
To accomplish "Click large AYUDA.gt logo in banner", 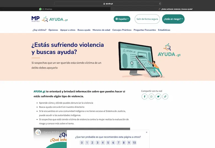I will pyautogui.click(x=169, y=50).
